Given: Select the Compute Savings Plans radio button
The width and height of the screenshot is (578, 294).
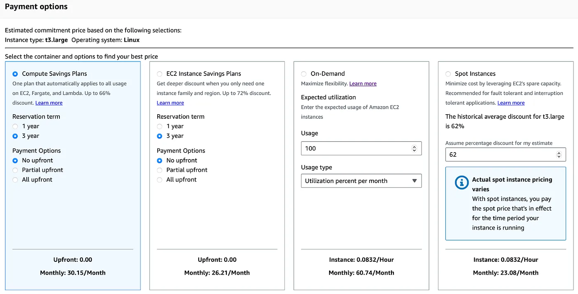Looking at the screenshot, I should tap(15, 74).
